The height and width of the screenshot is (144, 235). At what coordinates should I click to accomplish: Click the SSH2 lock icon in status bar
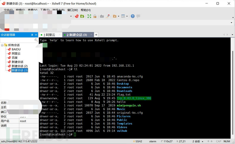[x=134, y=141]
